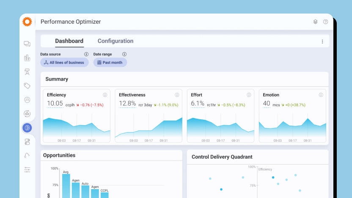Open the toggle switches sidebar icon
352x198 pixels.
point(27,142)
